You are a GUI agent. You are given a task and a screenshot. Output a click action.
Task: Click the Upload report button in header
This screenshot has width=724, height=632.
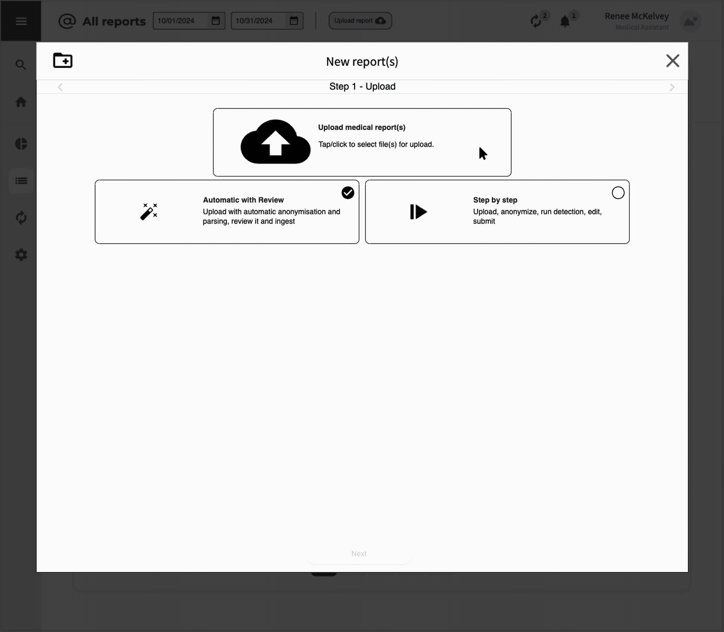(360, 21)
